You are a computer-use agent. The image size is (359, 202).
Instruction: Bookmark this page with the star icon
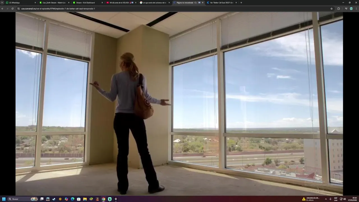[x=332, y=9]
